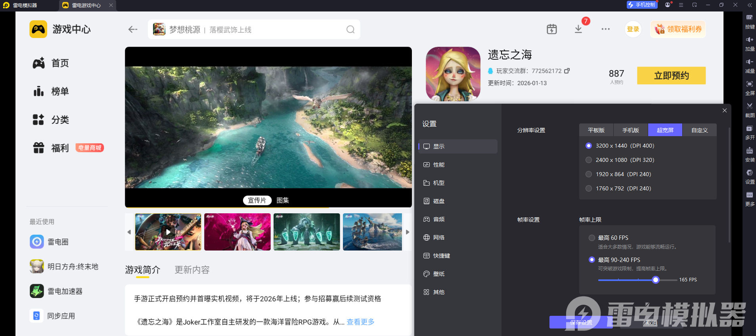Switch to the 平板版 resolution tab

tap(596, 130)
